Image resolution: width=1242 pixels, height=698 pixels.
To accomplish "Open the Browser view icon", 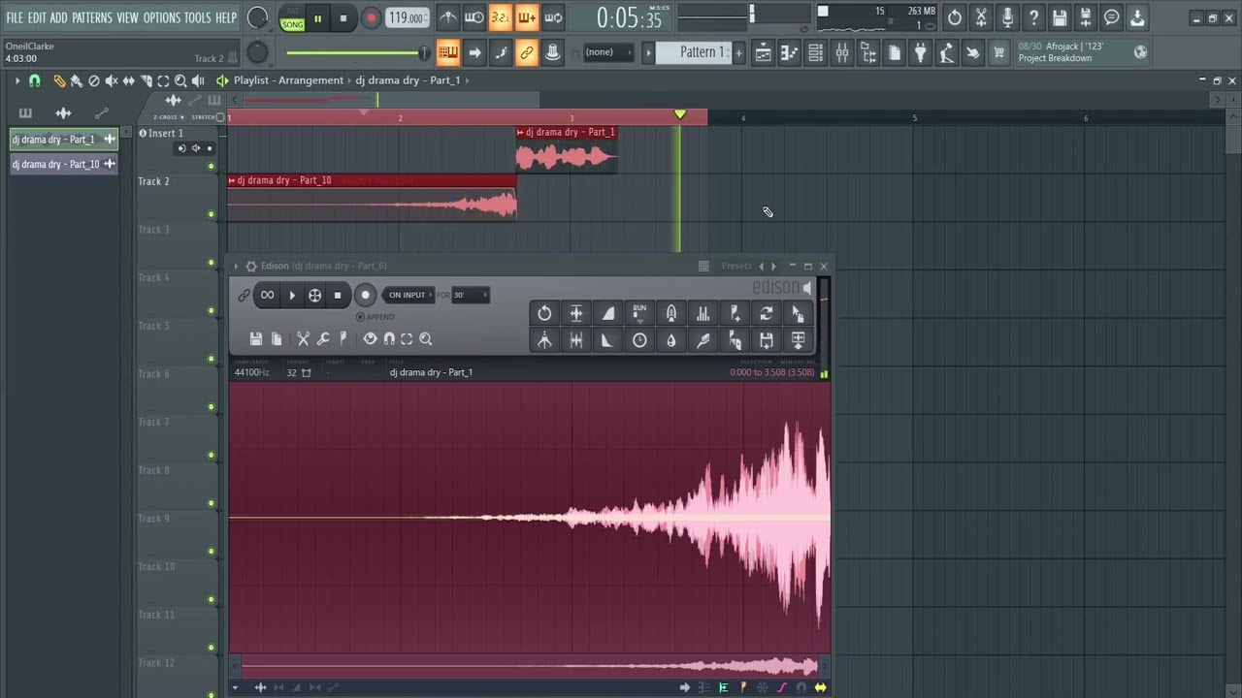I will (868, 52).
